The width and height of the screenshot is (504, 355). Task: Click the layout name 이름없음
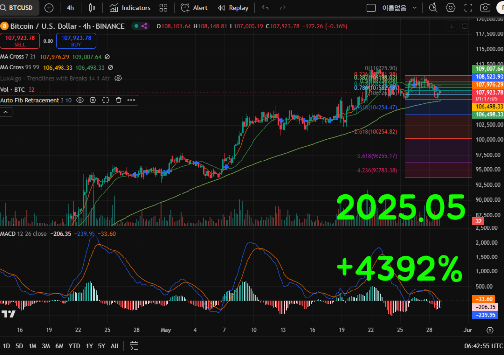coord(394,8)
